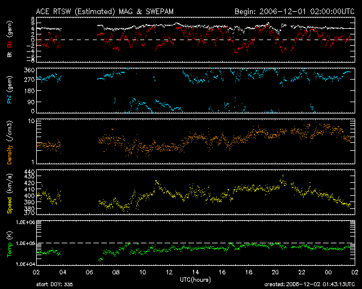The image size is (362, 289).
Task: Click the "90" tick on the Phi axis
Action: (x=31, y=102)
